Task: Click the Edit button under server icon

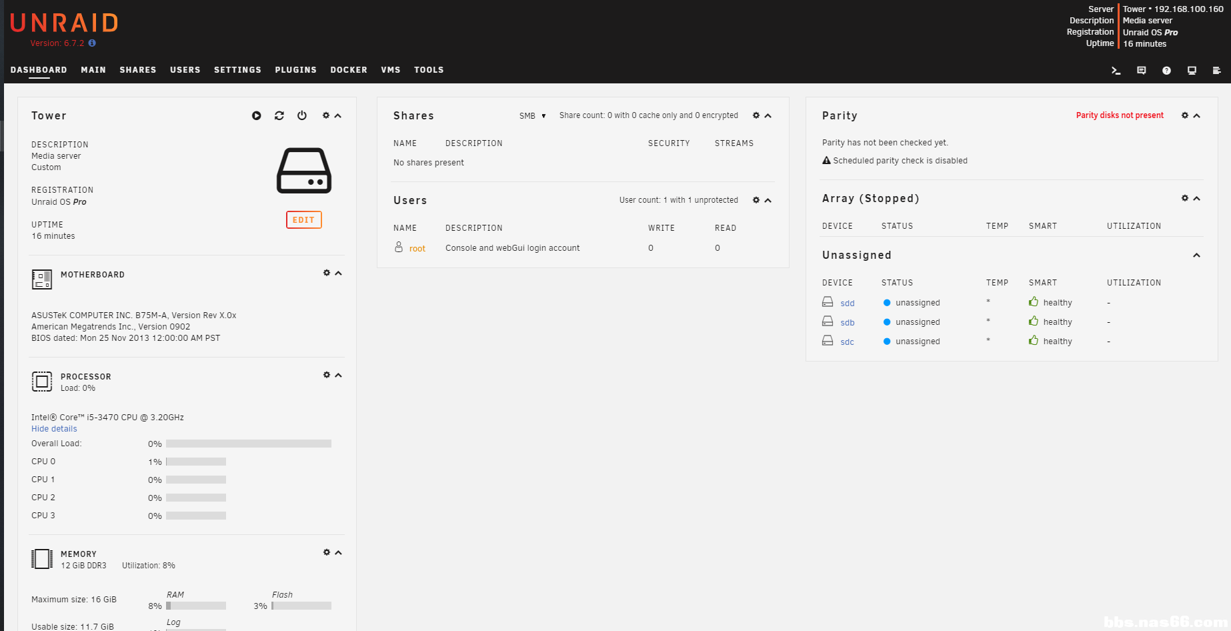Action: coord(303,220)
